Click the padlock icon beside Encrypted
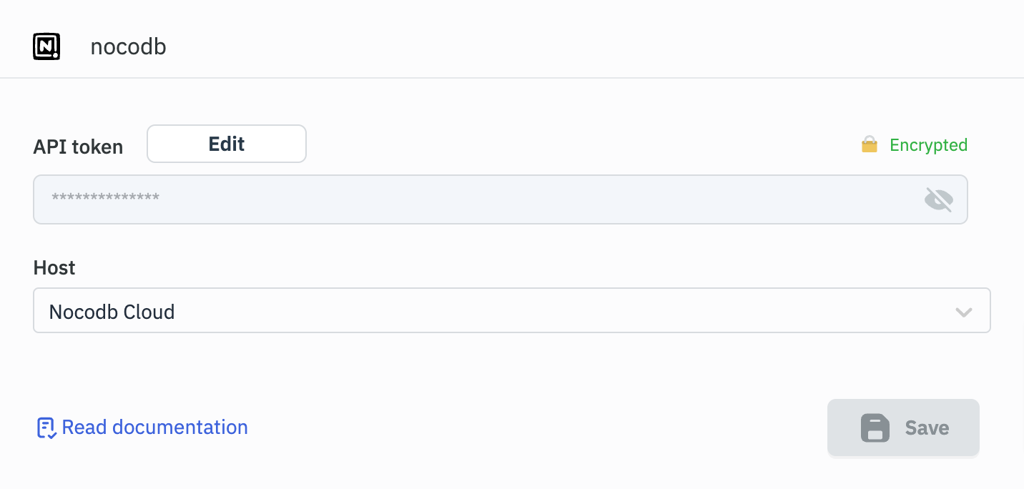The width and height of the screenshot is (1024, 489). click(x=869, y=146)
